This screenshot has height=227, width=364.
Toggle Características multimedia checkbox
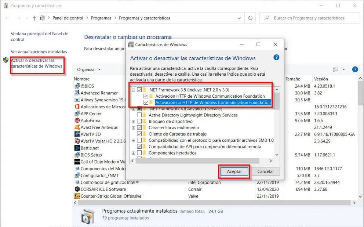[x=139, y=127]
